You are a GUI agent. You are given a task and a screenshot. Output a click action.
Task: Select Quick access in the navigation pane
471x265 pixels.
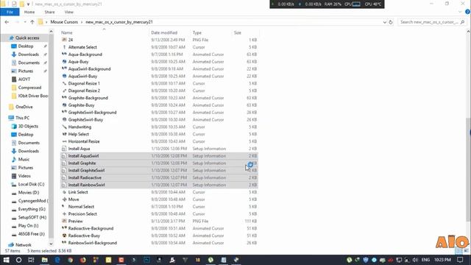pos(27,38)
